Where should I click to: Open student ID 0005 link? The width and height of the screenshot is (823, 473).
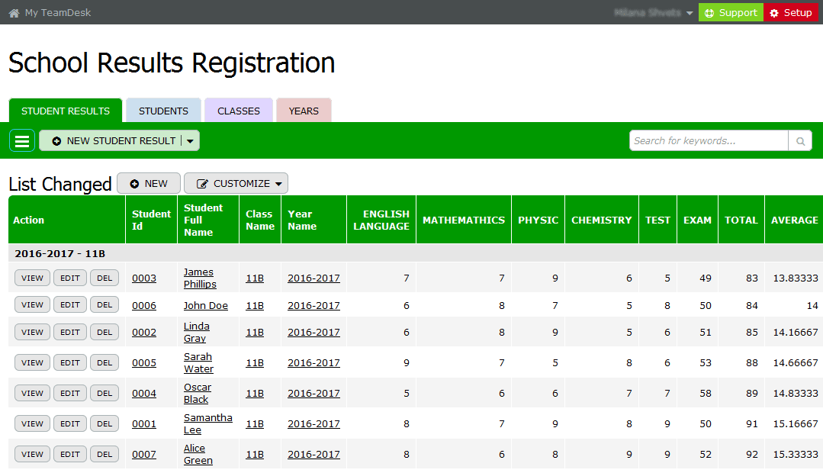(144, 363)
